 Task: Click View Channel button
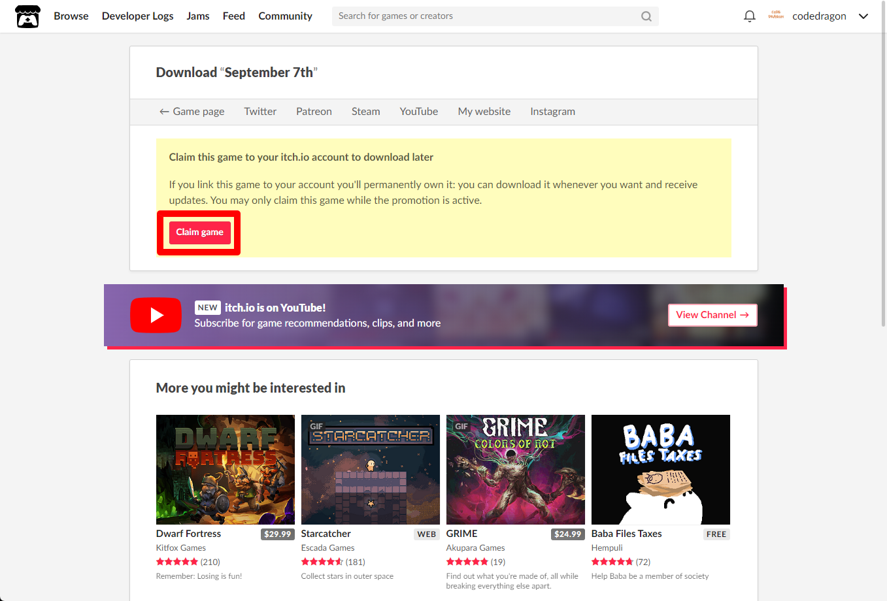[x=712, y=315]
